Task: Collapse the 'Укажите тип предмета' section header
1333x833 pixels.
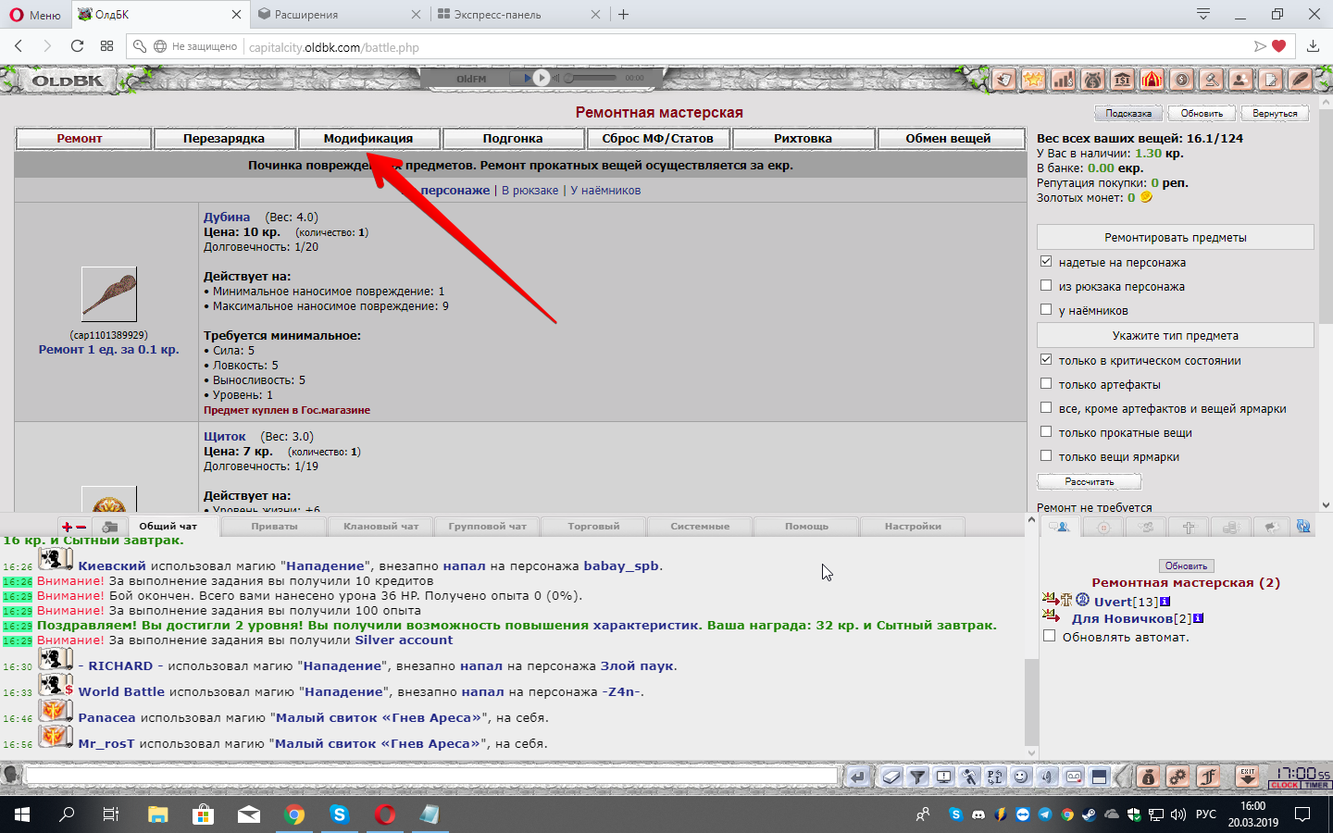Action: click(1175, 336)
